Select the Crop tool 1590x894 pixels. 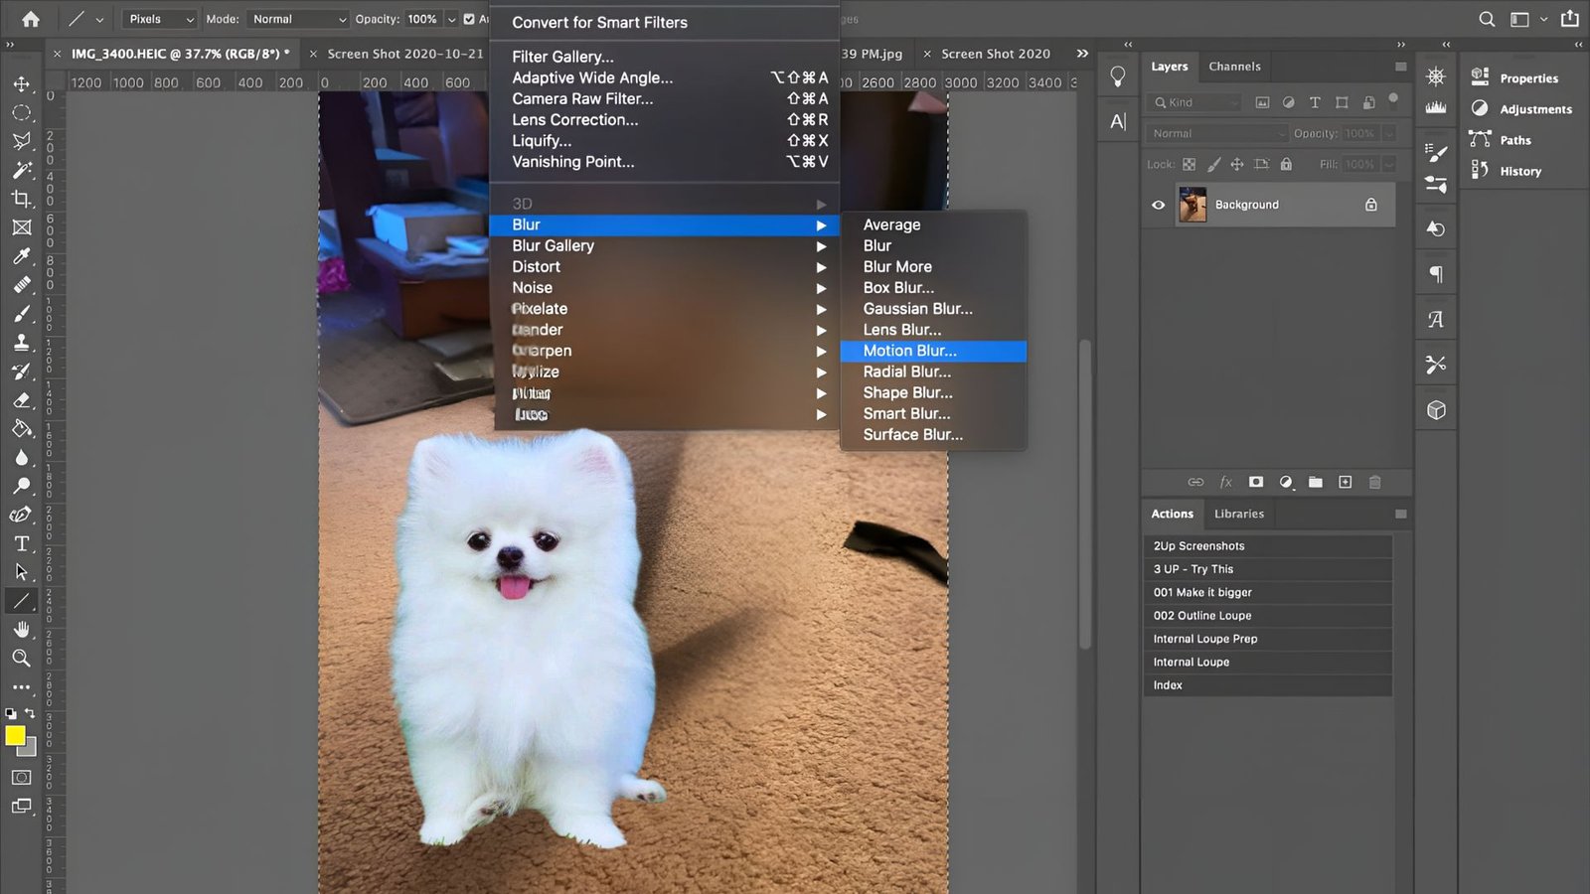pos(21,199)
